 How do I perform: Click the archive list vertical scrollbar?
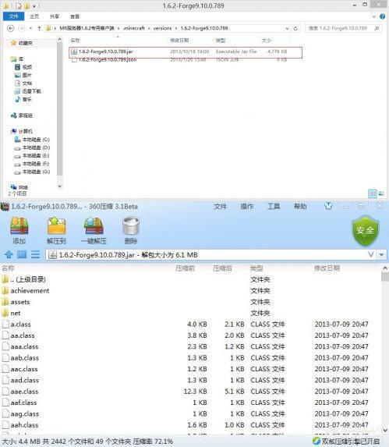click(x=385, y=349)
